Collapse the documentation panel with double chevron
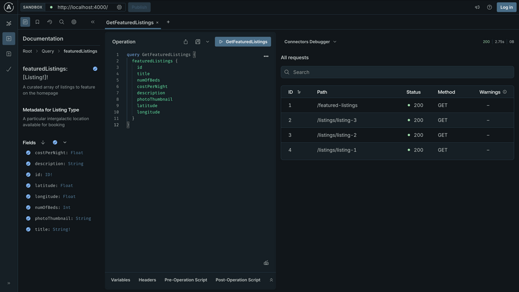Screen dimensions: 519x292 (92, 22)
